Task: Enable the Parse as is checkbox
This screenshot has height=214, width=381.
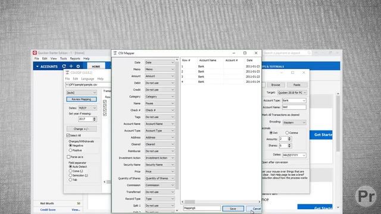Action: [x=68, y=157]
